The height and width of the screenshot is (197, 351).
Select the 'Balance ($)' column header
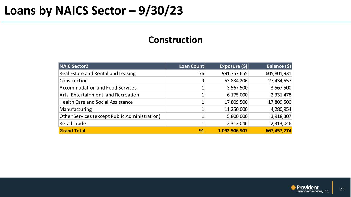(279, 66)
